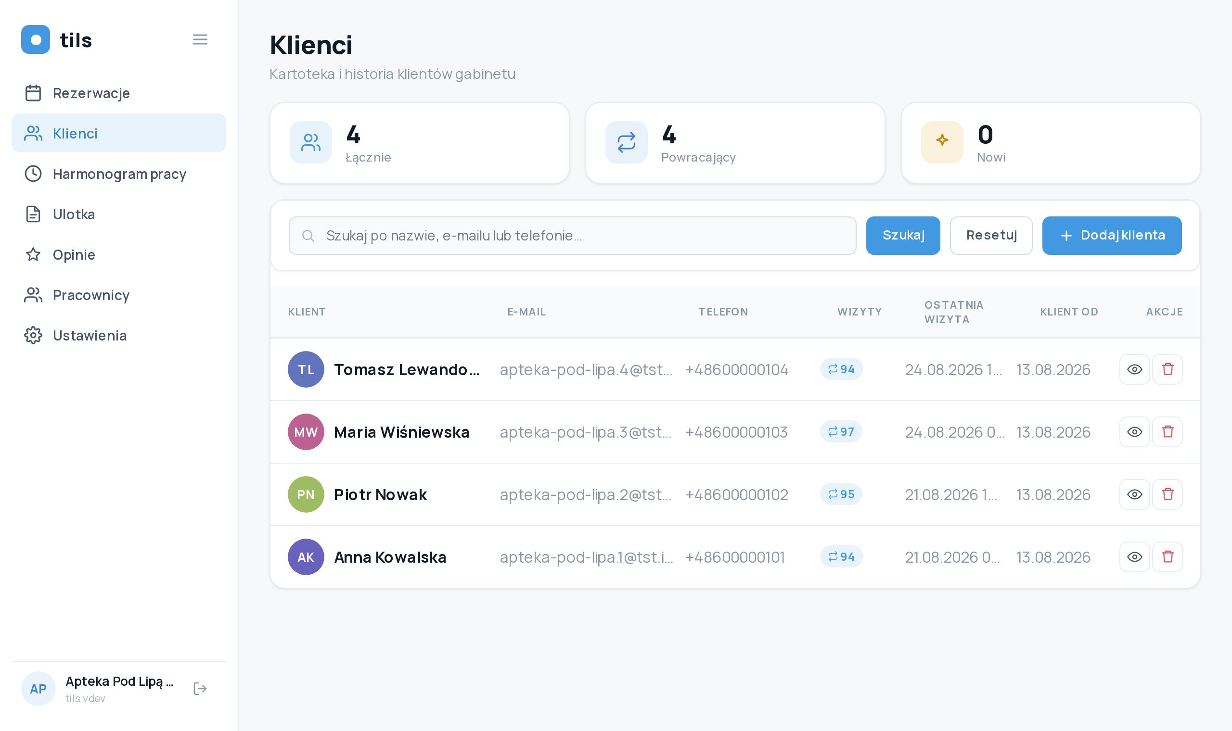Open Anna Kowalska's record via eye icon

click(x=1134, y=556)
